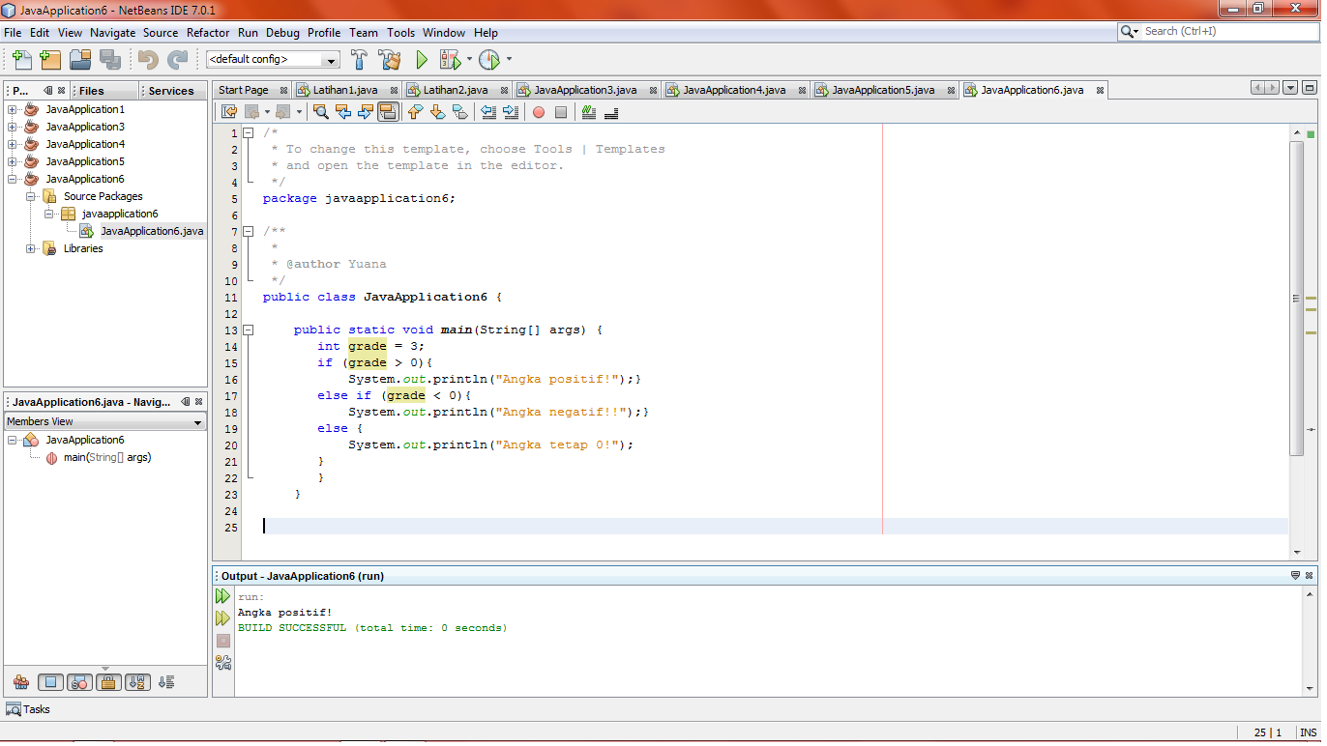Switch to the Services tab

point(171,90)
